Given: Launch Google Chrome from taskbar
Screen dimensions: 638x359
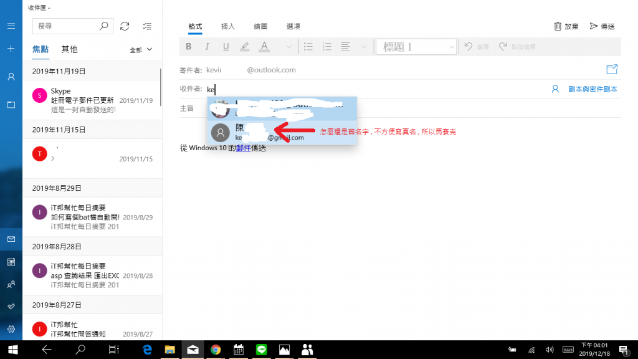Looking at the screenshot, I should tap(216, 350).
